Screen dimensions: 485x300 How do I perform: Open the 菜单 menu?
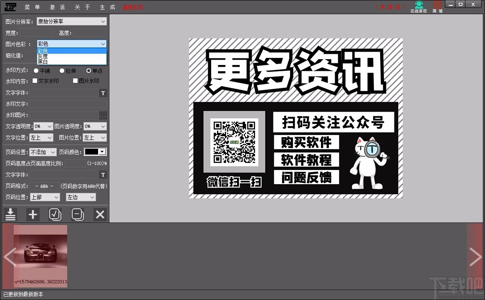30,7
